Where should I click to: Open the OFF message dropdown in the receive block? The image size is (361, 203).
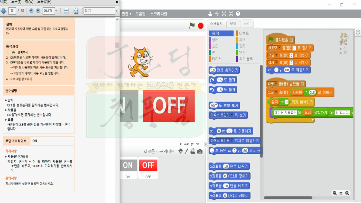click(x=276, y=84)
